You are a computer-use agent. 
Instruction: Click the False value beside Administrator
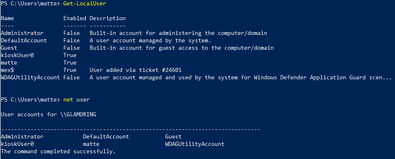tap(72, 33)
